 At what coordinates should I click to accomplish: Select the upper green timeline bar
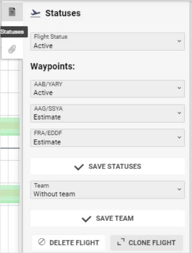[10, 127]
